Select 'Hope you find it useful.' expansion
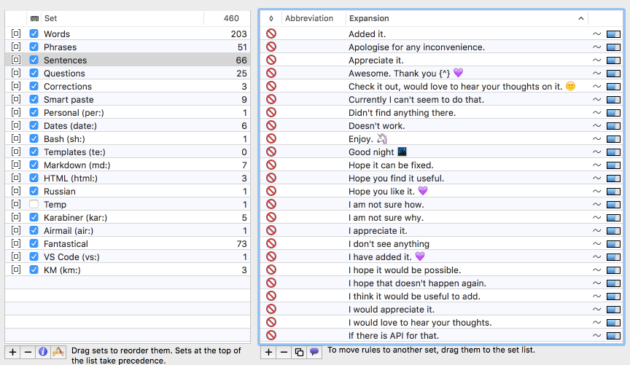 pos(396,178)
